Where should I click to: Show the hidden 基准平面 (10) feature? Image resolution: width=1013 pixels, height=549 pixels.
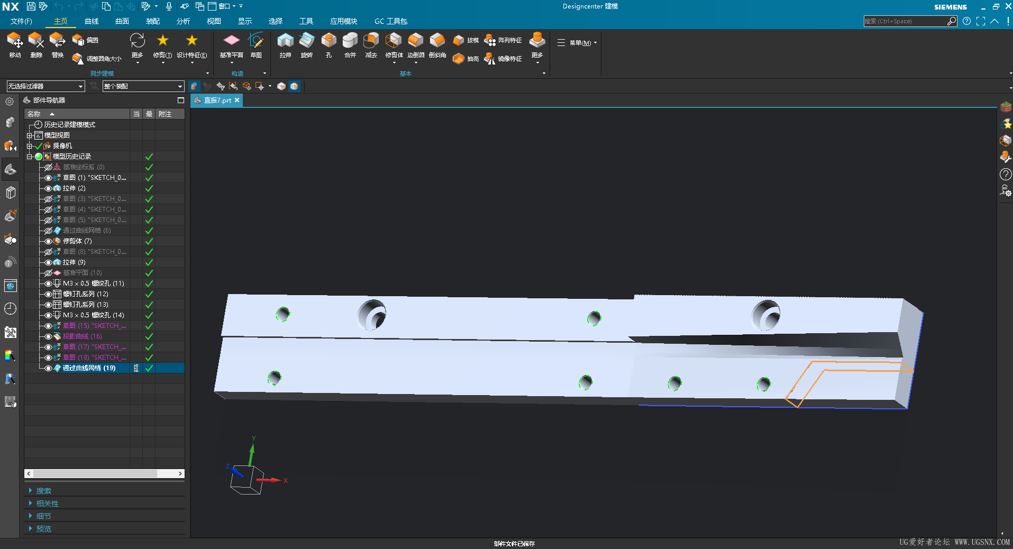(48, 273)
